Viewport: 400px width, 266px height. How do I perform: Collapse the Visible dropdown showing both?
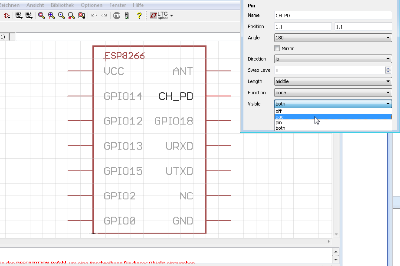tap(333, 104)
